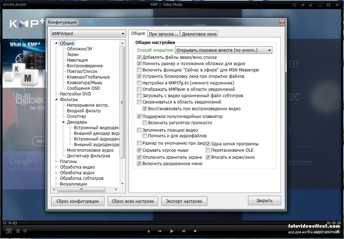Skip to the next track

tap(183, 231)
